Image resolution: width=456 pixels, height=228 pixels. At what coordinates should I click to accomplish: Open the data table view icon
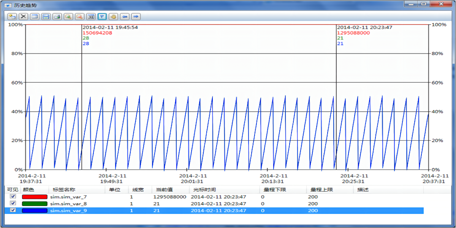coord(35,16)
